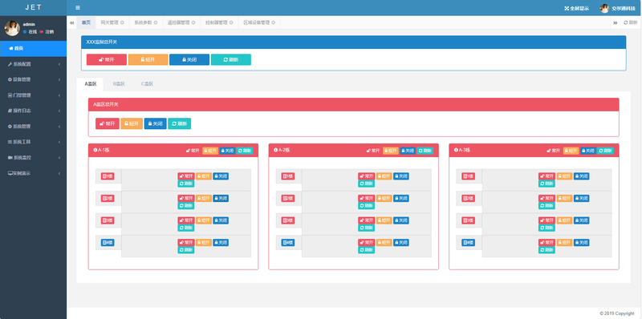Toggle the hamburger sidebar menu icon
This screenshot has width=642, height=319.
point(78,8)
